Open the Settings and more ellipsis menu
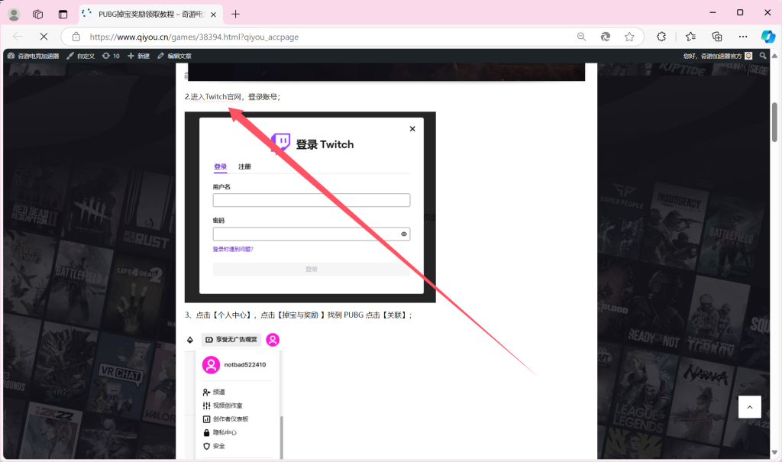The height and width of the screenshot is (462, 782). point(742,37)
